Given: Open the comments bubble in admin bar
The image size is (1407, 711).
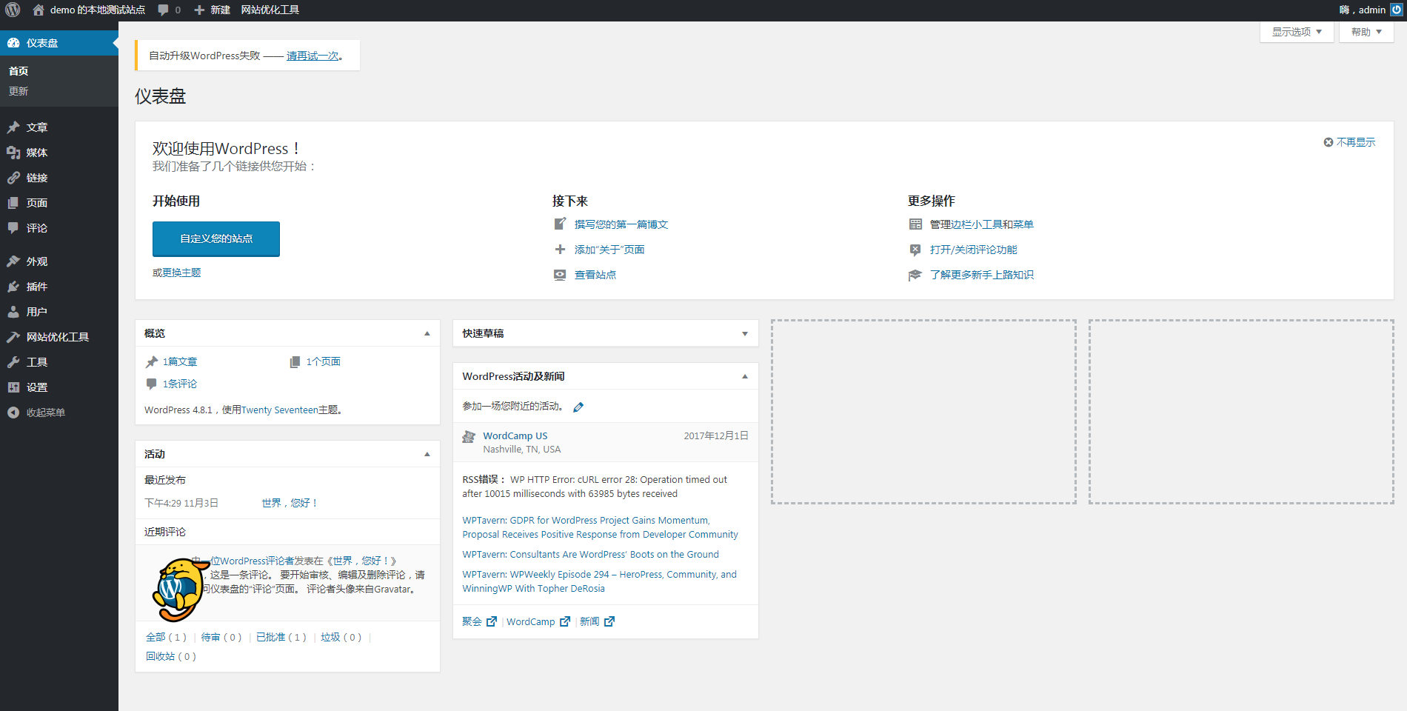Looking at the screenshot, I should pyautogui.click(x=163, y=10).
